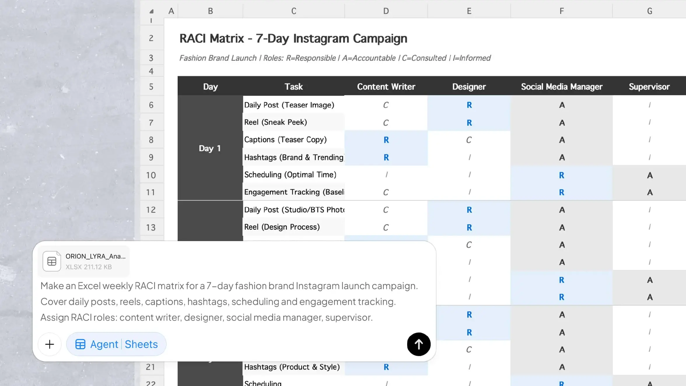Click the select-all corner triangle

[x=151, y=11]
